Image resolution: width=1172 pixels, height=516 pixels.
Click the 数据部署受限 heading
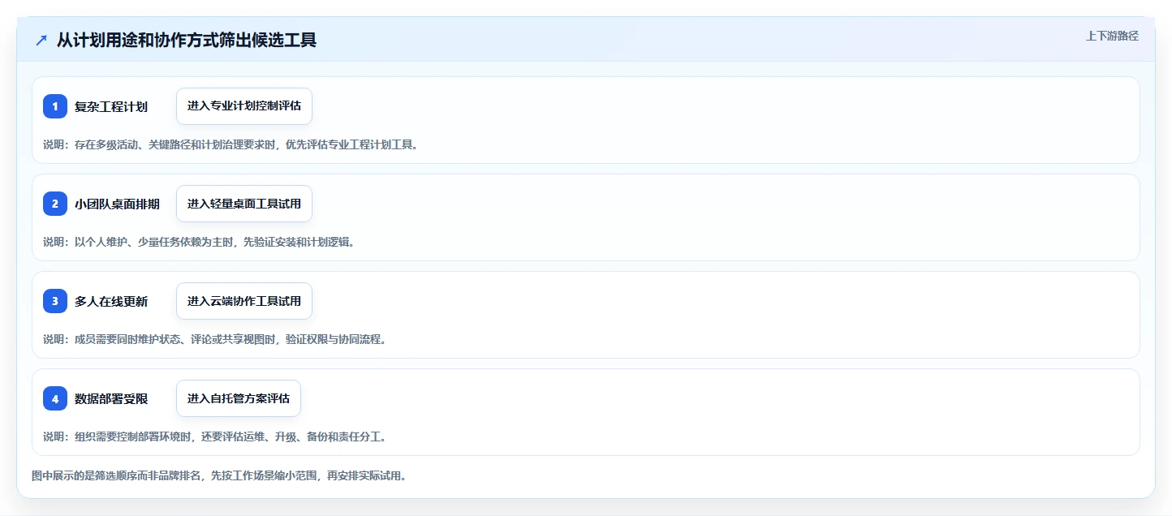[111, 398]
